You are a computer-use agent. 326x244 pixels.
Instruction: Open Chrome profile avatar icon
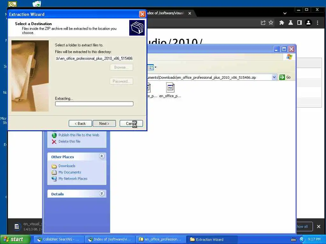pyautogui.click(x=308, y=23)
